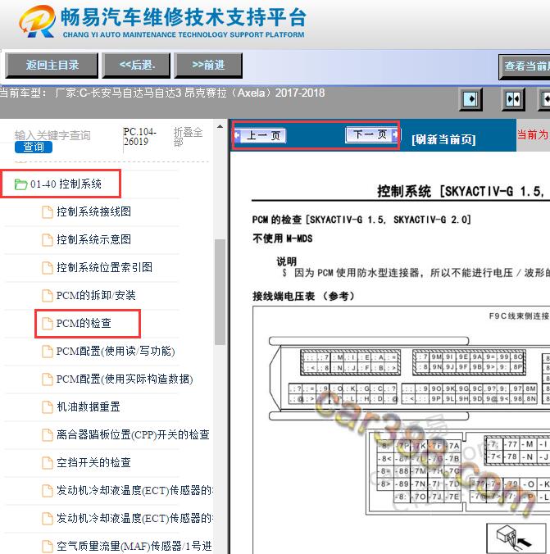Open 控制系统示意图 document

93,239
